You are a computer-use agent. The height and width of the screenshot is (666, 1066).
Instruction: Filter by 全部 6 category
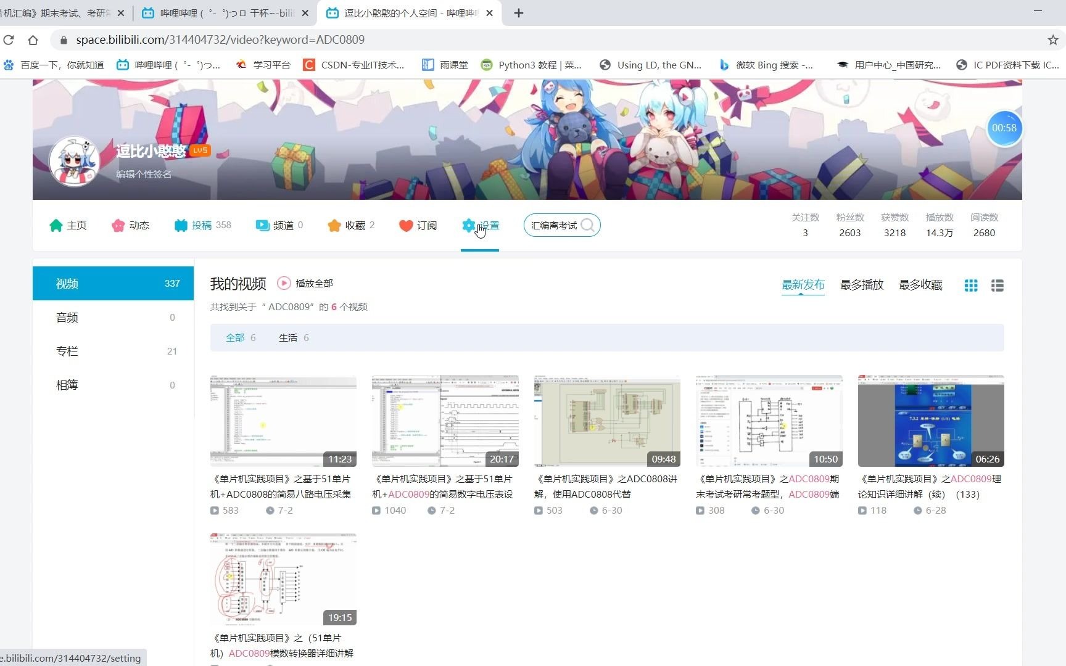coord(241,338)
